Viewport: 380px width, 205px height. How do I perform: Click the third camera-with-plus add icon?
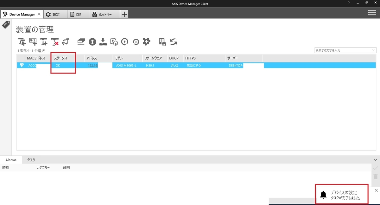pos(44,42)
